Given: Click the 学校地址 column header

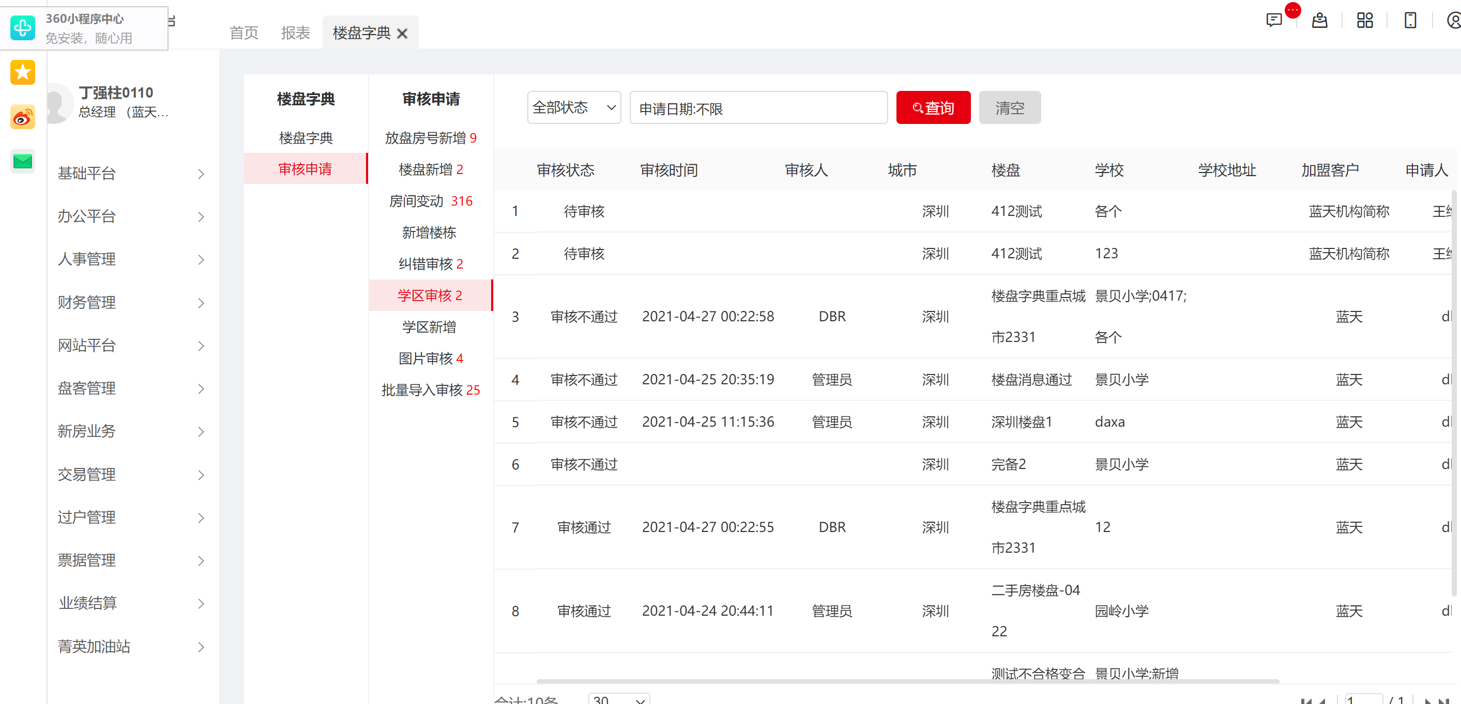Looking at the screenshot, I should tap(1227, 170).
